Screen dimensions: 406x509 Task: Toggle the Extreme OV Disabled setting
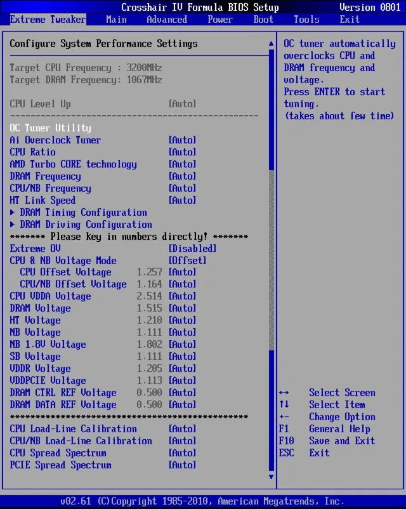192,248
